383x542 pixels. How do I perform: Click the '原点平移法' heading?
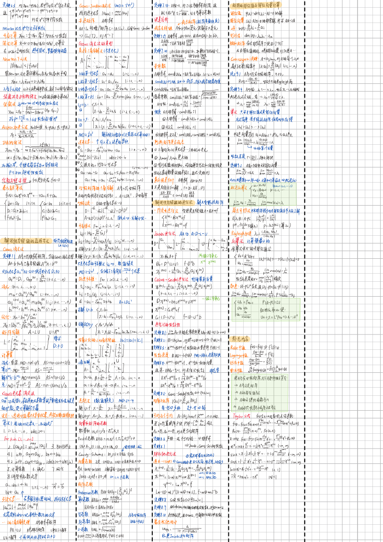(241, 210)
